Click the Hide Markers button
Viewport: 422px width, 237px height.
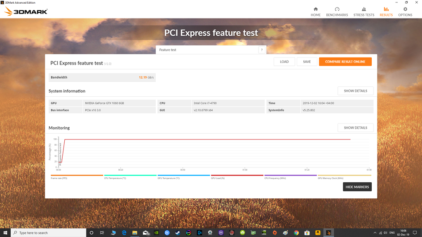click(357, 187)
